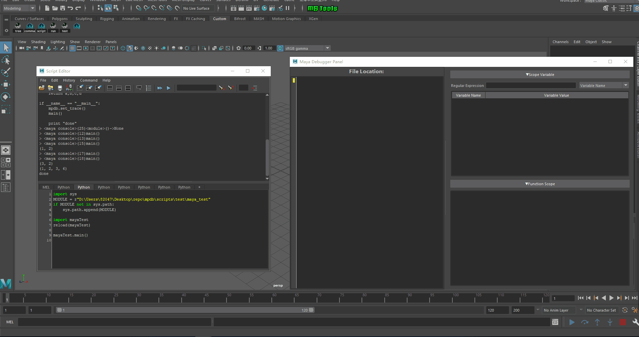Screen dimensions: 639x337
Task: Open the shelf tab list menu
Action: click(x=6, y=20)
